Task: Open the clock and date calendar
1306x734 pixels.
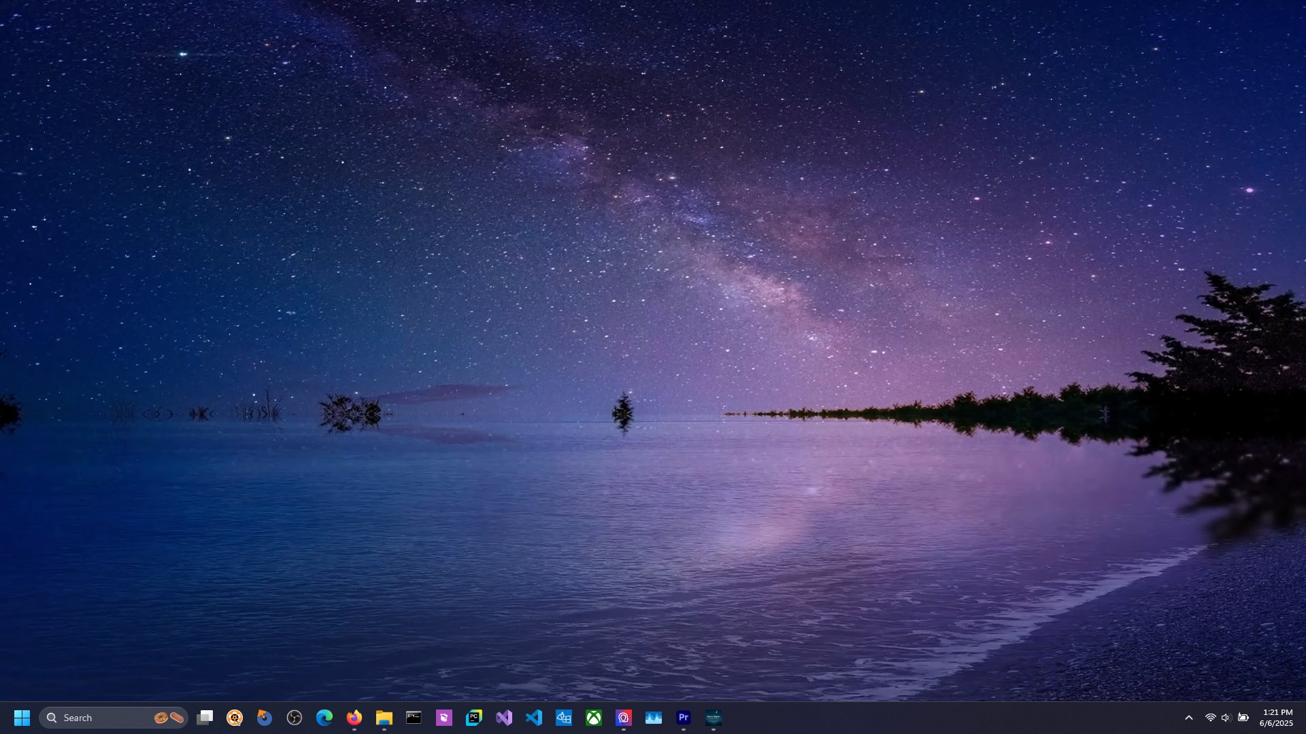Action: coord(1276,718)
